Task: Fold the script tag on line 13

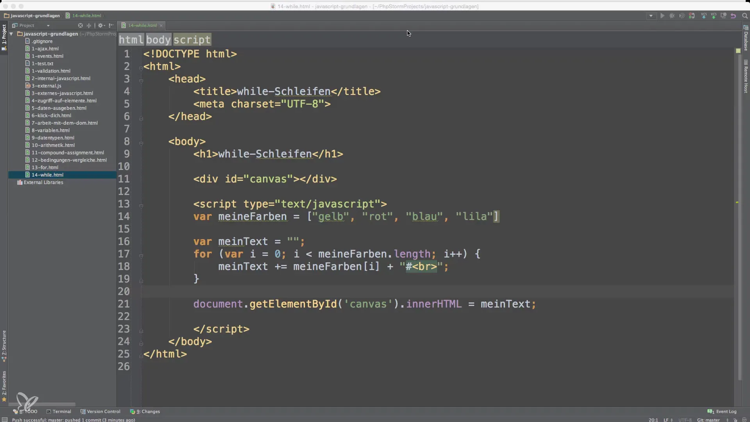Action: 141,206
